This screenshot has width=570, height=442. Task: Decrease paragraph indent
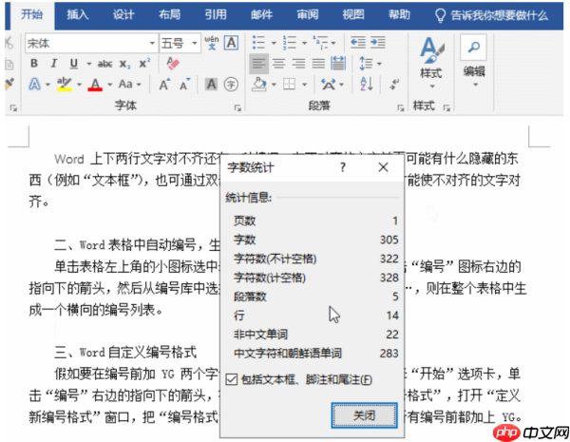point(358,43)
